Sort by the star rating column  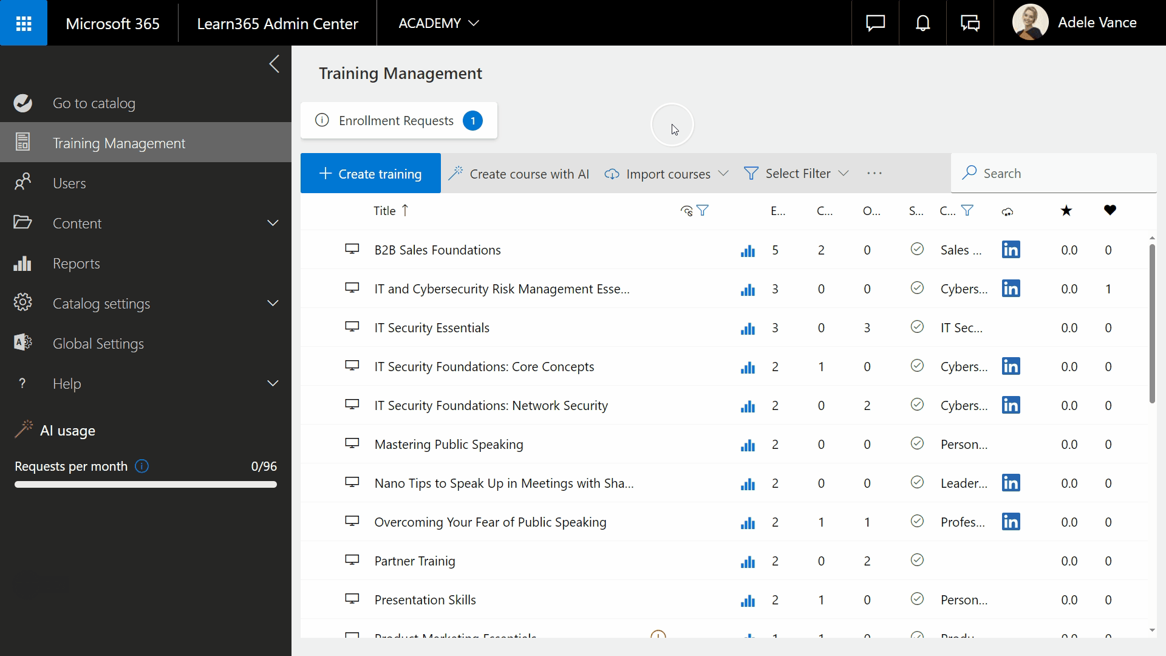pyautogui.click(x=1066, y=211)
